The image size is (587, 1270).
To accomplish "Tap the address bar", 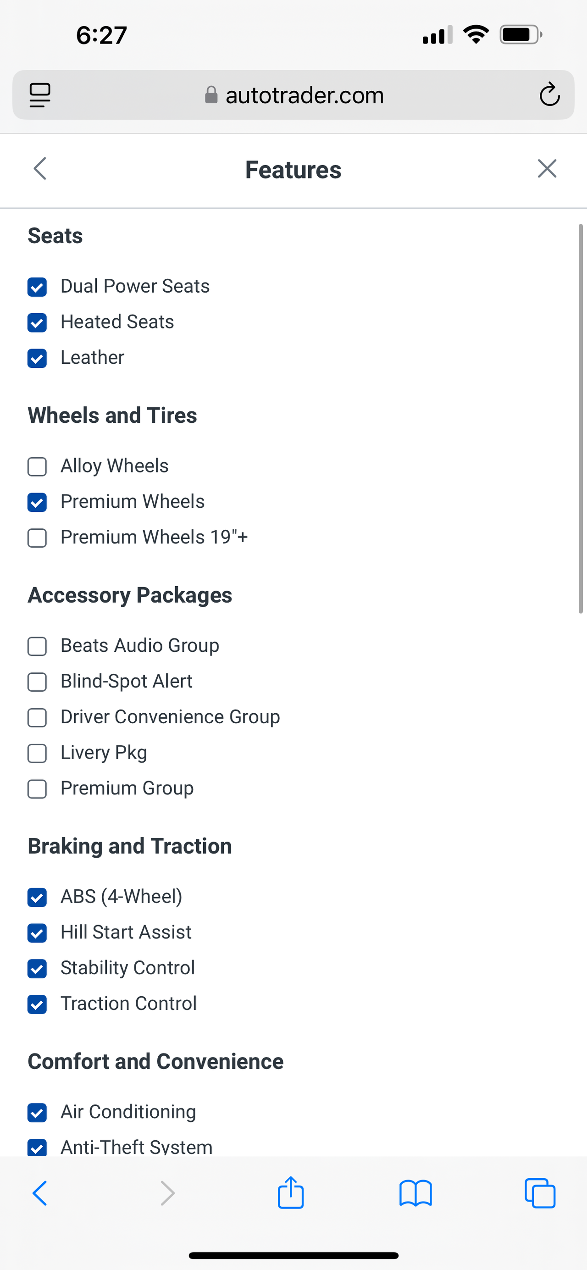I will [x=305, y=94].
